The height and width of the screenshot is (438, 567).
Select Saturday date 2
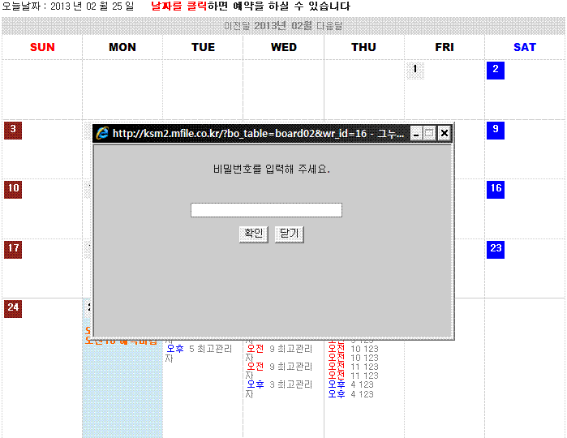[496, 71]
